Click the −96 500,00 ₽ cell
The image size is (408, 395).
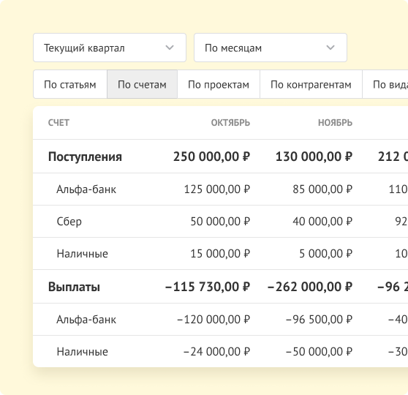(x=320, y=320)
